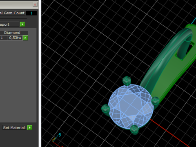The height and width of the screenshot is (147, 196).
Task: Select the right prong beside the diamond
Action: tap(155, 101)
